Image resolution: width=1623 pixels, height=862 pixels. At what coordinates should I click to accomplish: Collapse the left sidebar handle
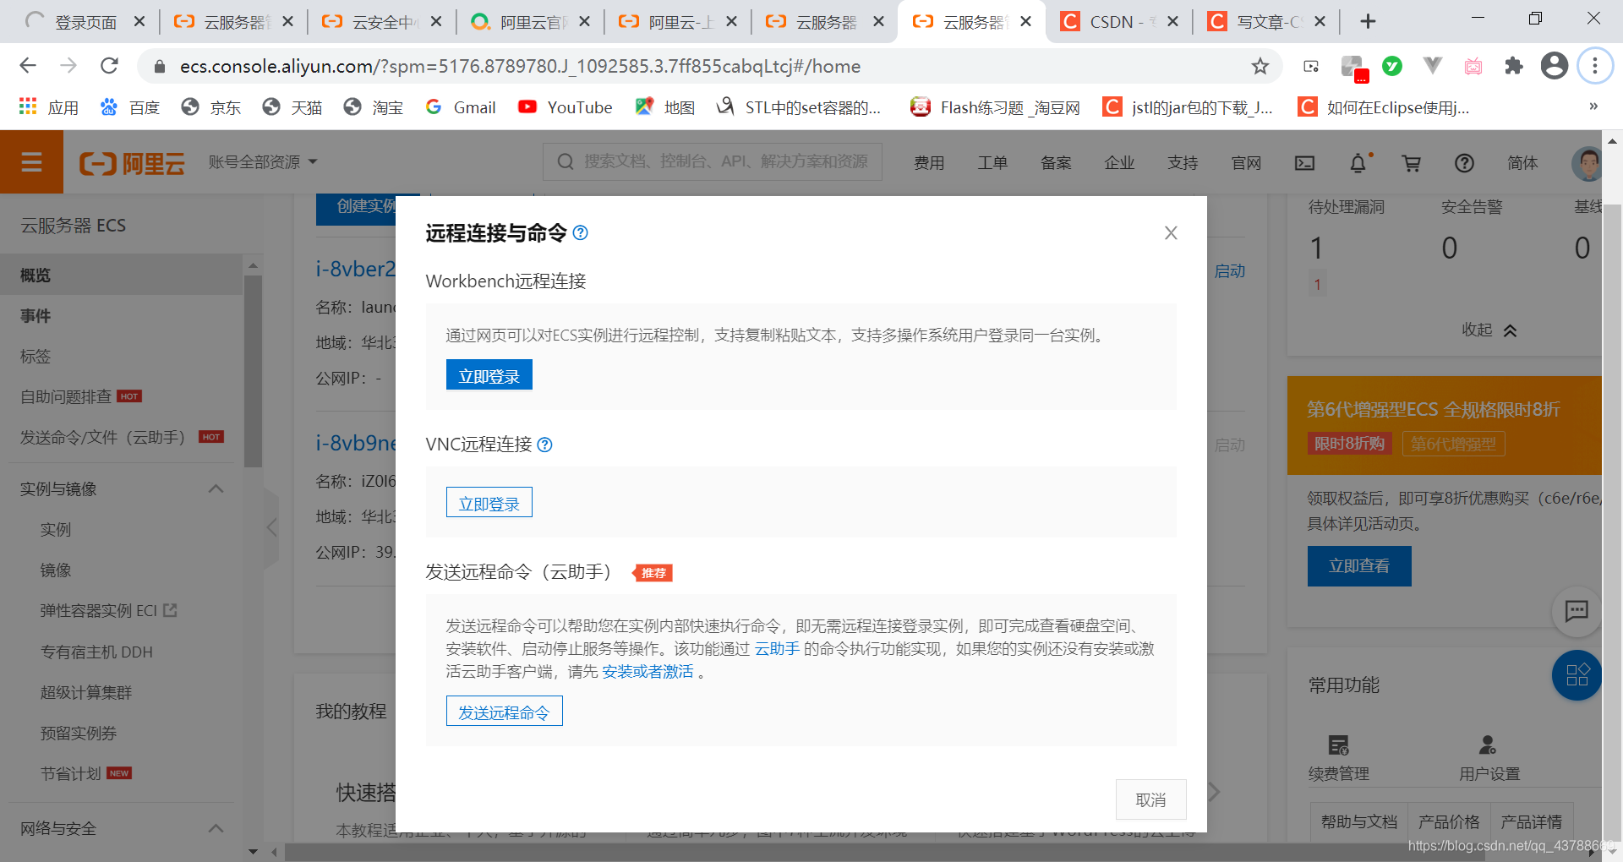pyautogui.click(x=271, y=528)
